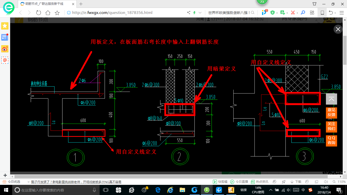Expand the news headline chevron

point(28,182)
